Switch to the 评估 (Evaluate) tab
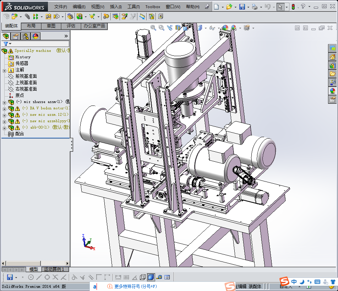The height and width of the screenshot is (291, 338). tap(71, 26)
